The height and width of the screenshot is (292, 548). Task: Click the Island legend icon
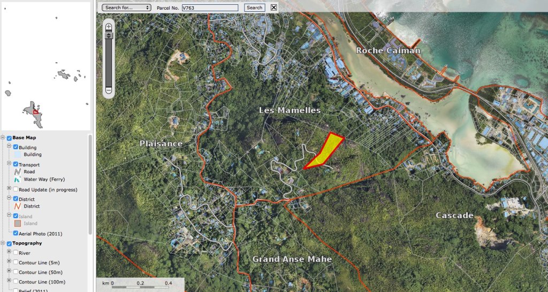point(18,223)
